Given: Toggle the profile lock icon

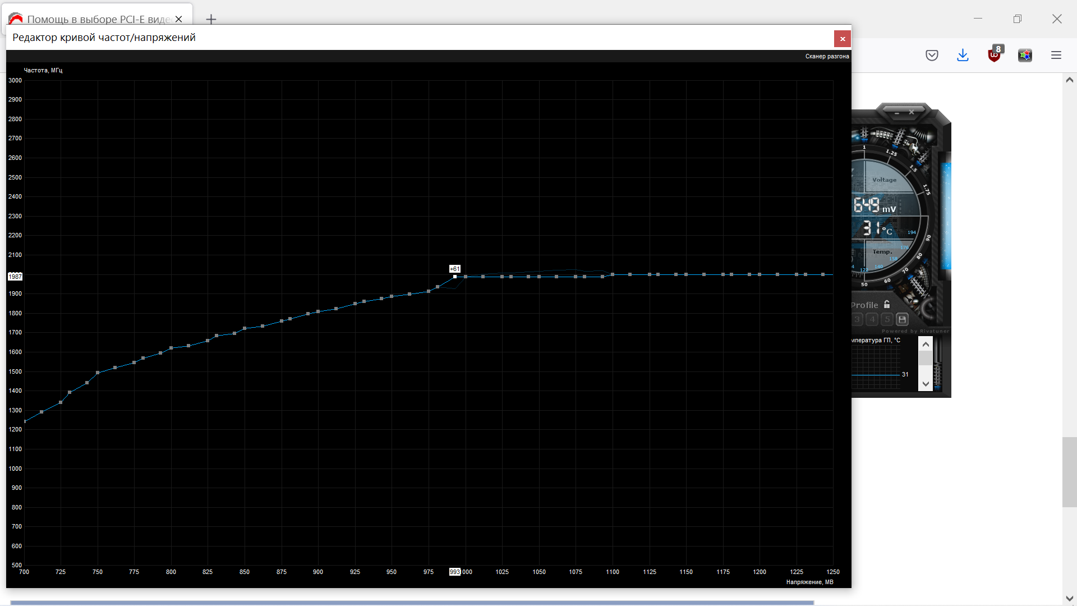Looking at the screenshot, I should coord(887,305).
